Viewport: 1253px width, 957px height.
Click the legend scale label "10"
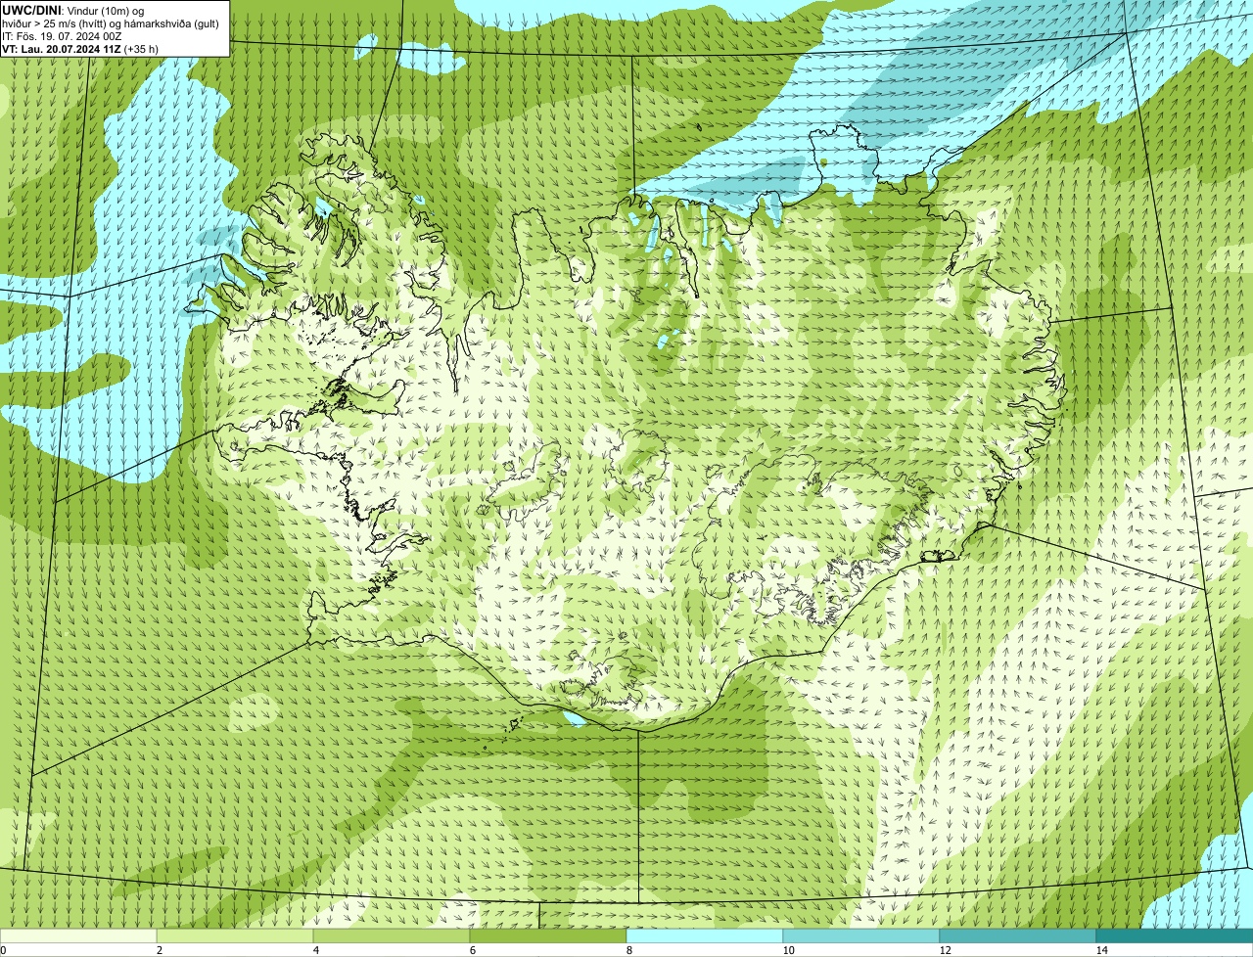pyautogui.click(x=787, y=950)
